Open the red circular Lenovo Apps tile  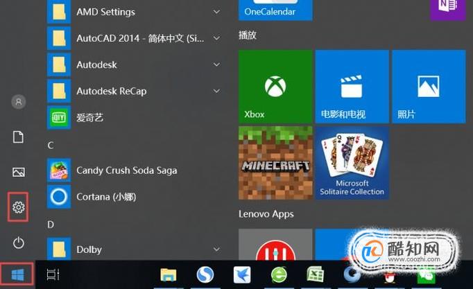pyautogui.click(x=275, y=245)
